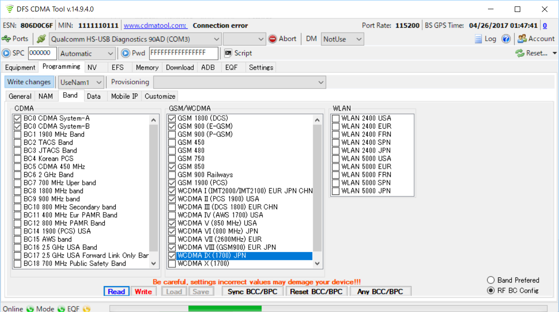
Task: Click the green progress bar at bottom
Action: tap(225, 308)
